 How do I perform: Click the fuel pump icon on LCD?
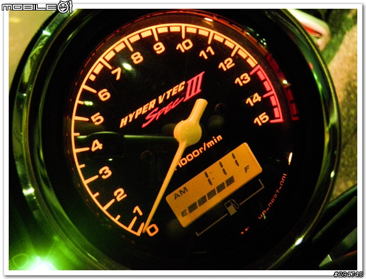pyautogui.click(x=232, y=208)
